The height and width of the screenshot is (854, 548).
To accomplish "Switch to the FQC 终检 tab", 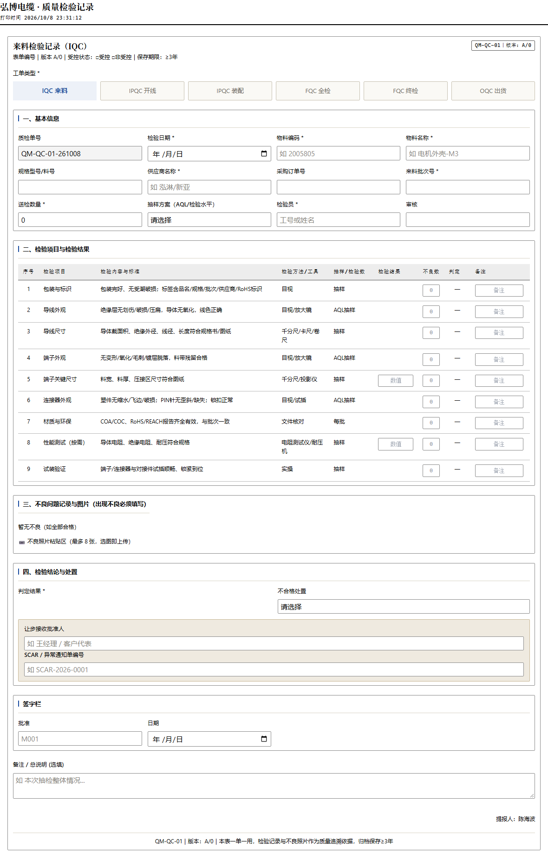I will click(x=405, y=91).
